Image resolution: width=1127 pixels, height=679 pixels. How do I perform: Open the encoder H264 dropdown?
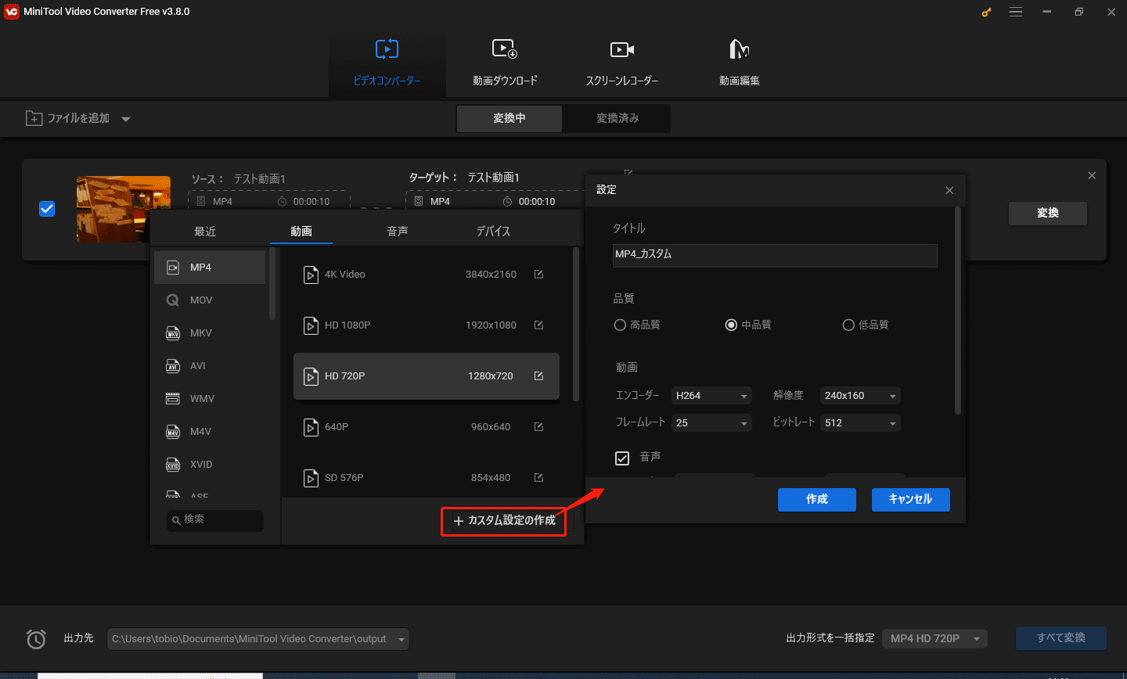pyautogui.click(x=711, y=396)
